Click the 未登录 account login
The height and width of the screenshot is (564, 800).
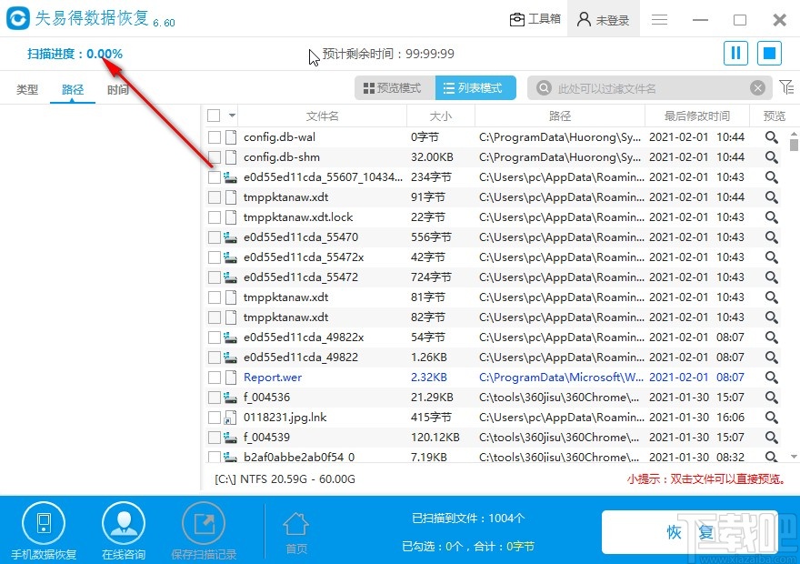(603, 19)
